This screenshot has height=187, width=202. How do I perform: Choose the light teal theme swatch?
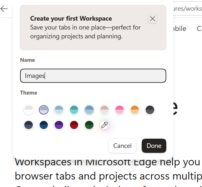[x=59, y=110]
